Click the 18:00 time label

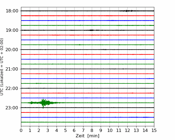tap(12, 11)
